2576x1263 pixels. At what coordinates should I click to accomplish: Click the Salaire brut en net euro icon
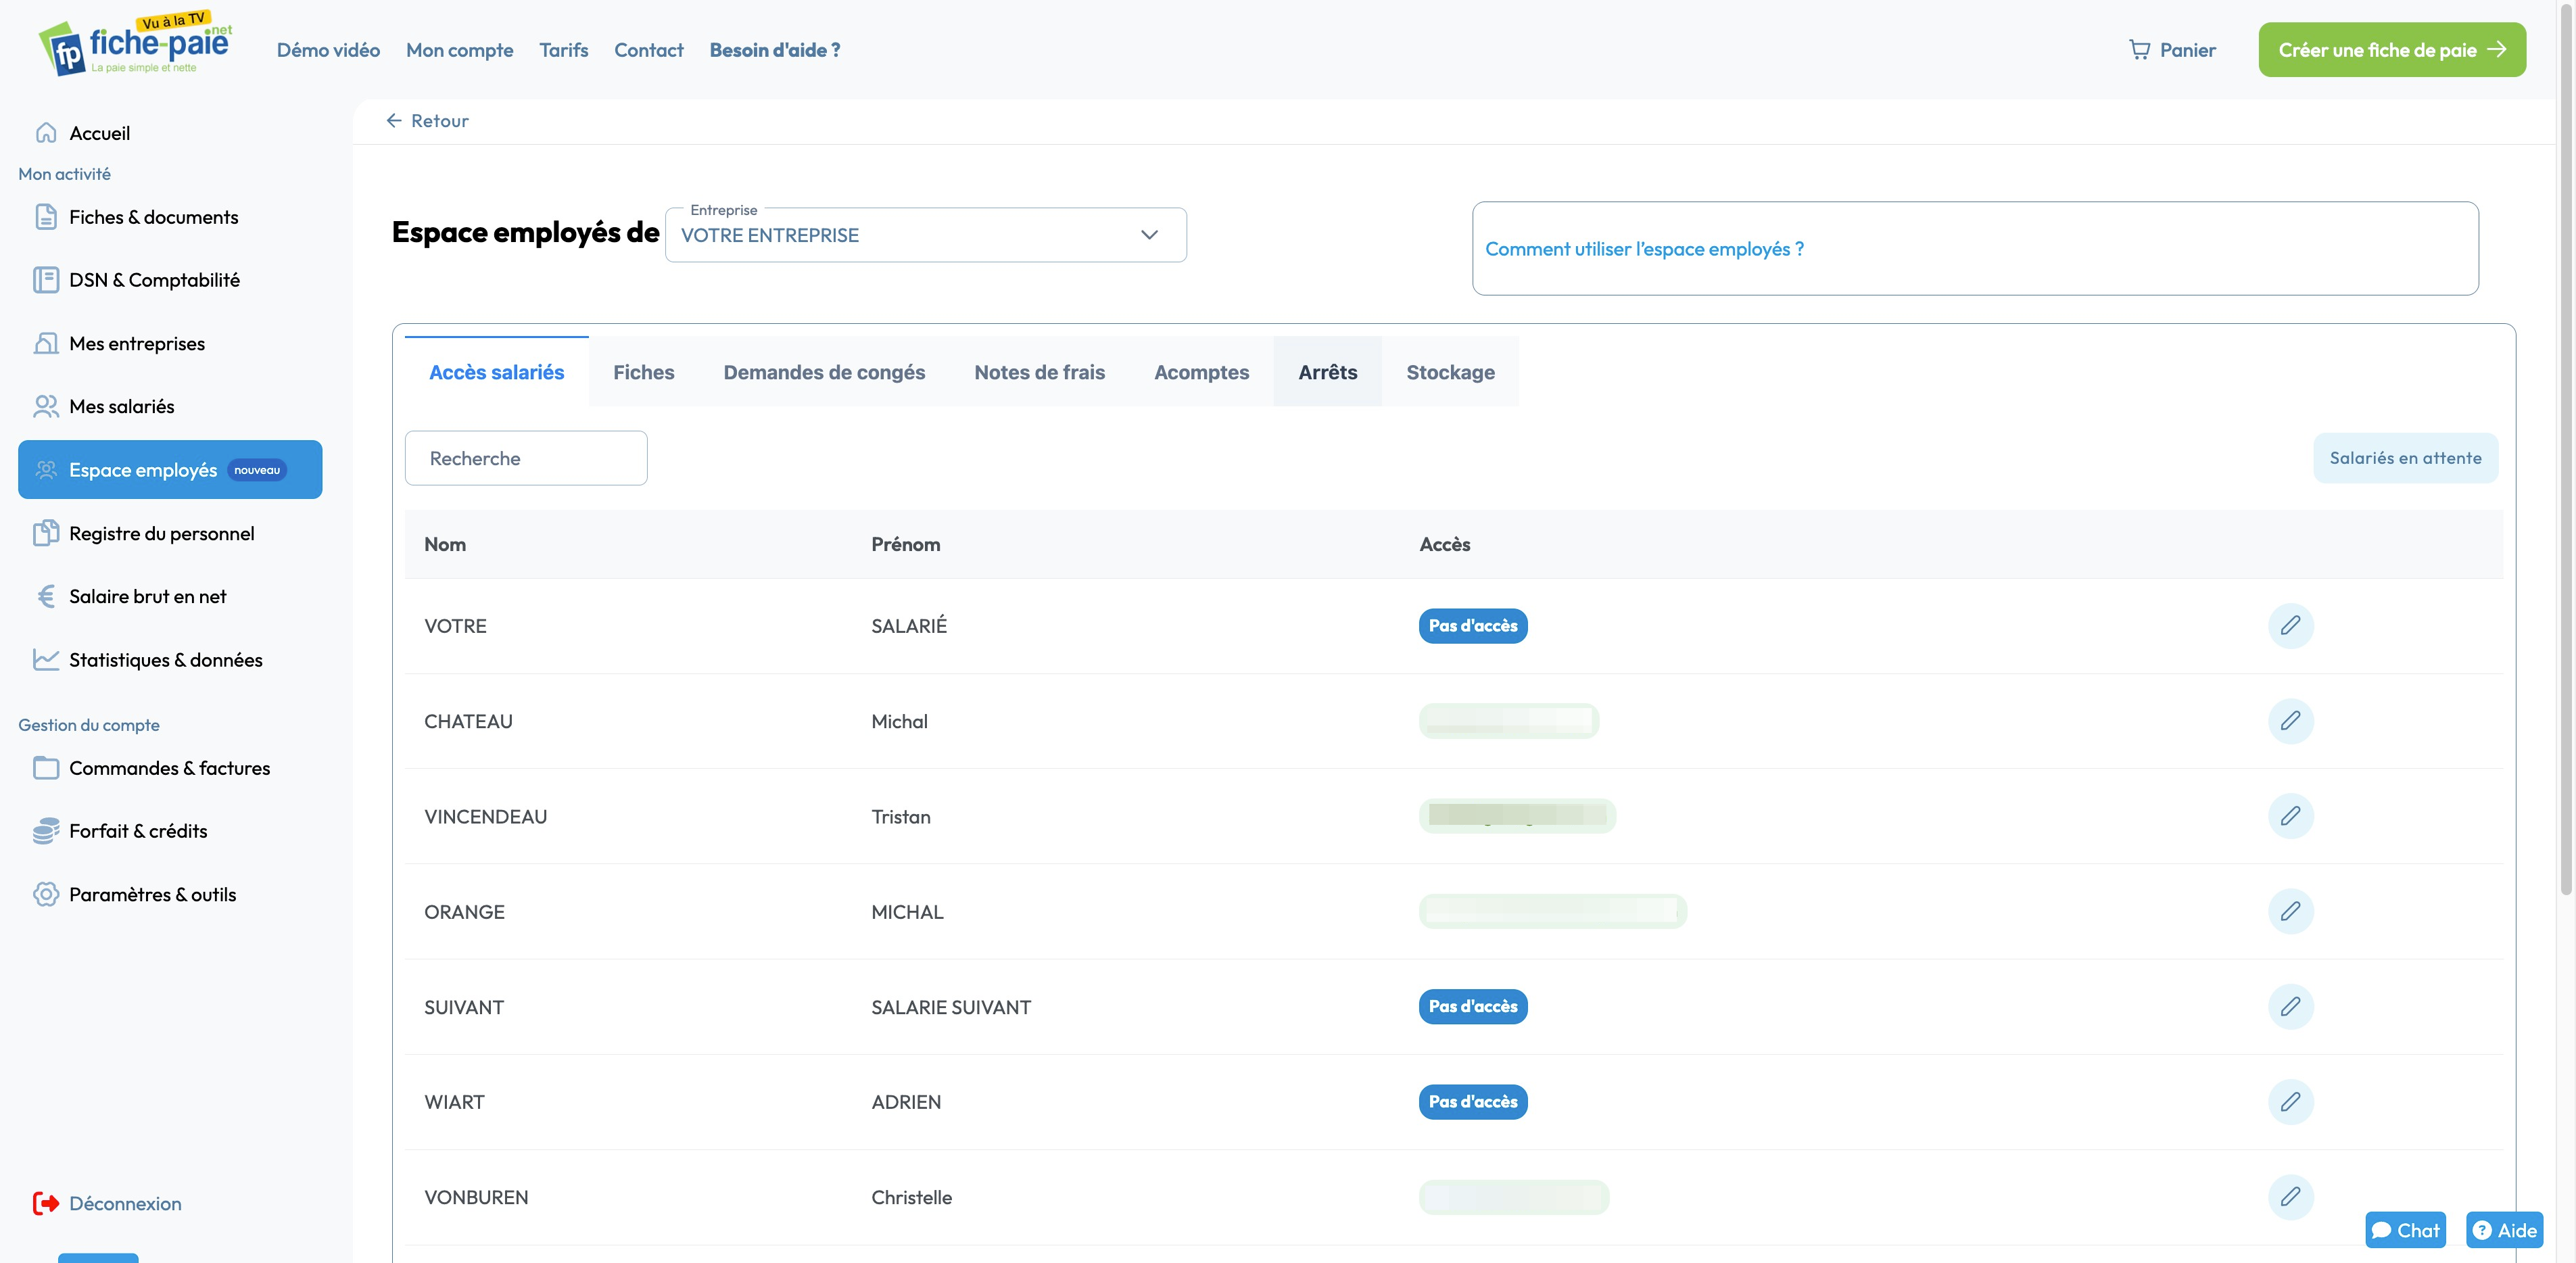tap(46, 597)
